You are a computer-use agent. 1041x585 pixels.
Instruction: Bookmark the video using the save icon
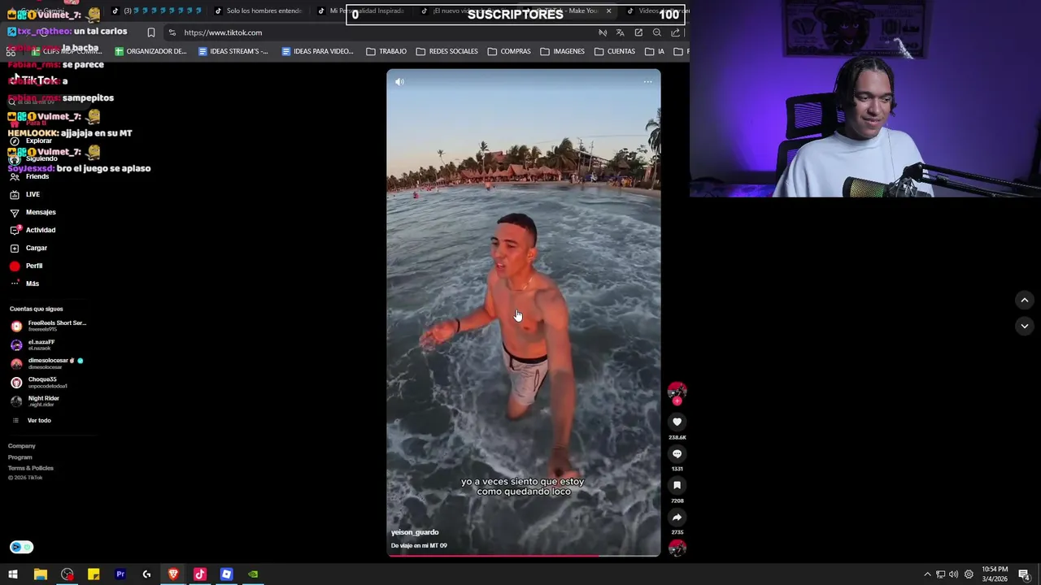point(677,485)
